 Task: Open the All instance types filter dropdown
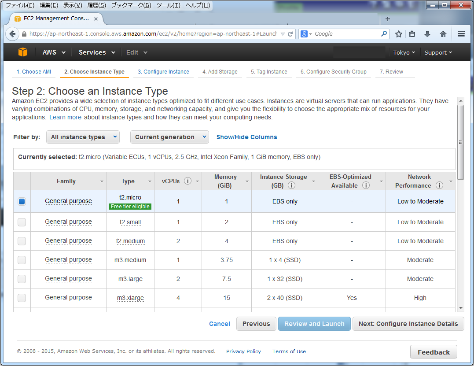pyautogui.click(x=83, y=137)
